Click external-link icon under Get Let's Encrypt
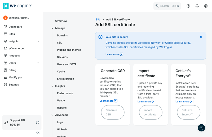212x137 pixels. 192,101
